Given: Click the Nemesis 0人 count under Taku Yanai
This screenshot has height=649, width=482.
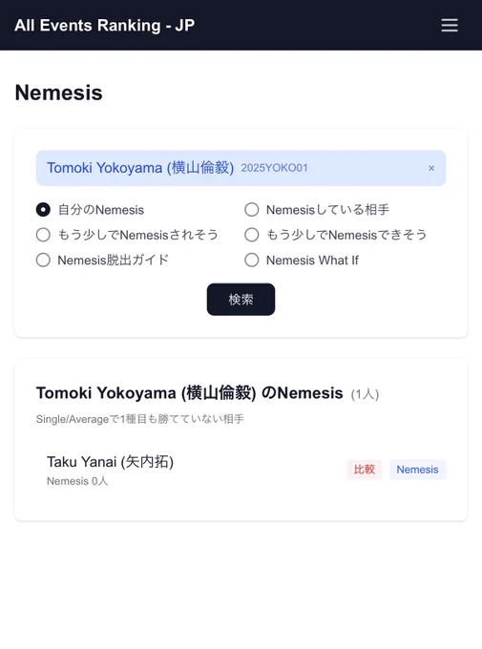Looking at the screenshot, I should point(77,481).
